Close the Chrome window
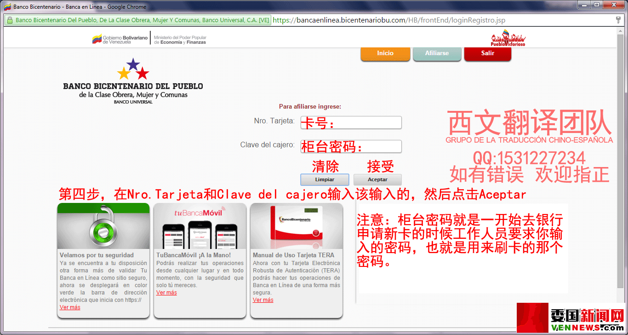This screenshot has height=335, width=628. tap(614, 5)
